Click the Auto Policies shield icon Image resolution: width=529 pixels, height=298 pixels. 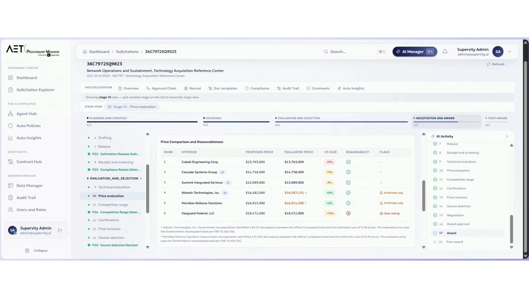(11, 126)
